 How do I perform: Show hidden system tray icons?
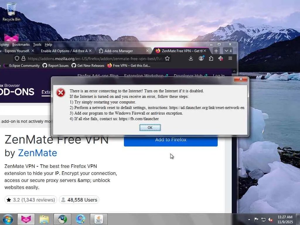(x=249, y=219)
